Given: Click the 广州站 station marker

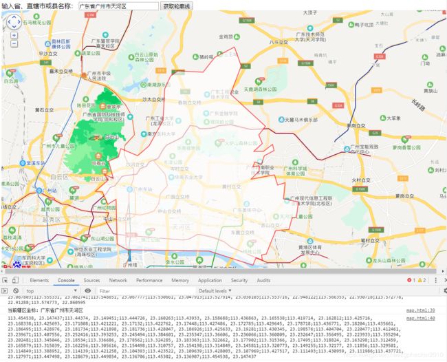Looking at the screenshot, I should pyautogui.click(x=39, y=190).
